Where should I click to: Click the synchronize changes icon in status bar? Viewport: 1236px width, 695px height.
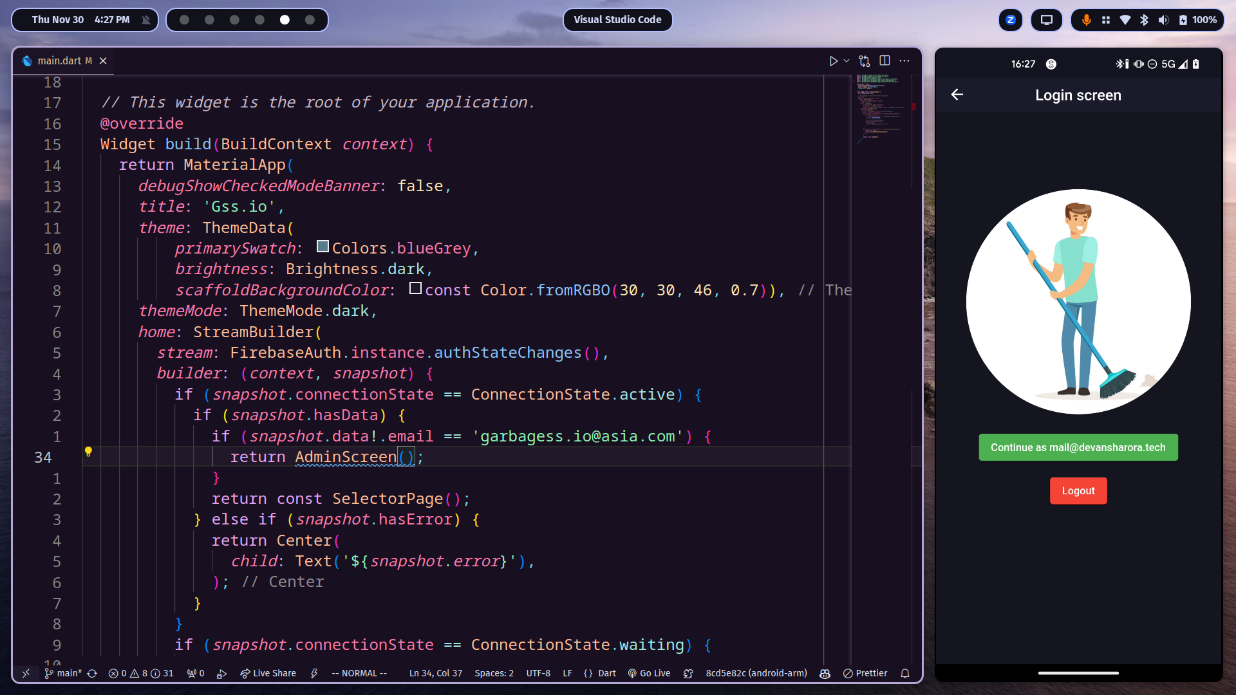coord(92,673)
